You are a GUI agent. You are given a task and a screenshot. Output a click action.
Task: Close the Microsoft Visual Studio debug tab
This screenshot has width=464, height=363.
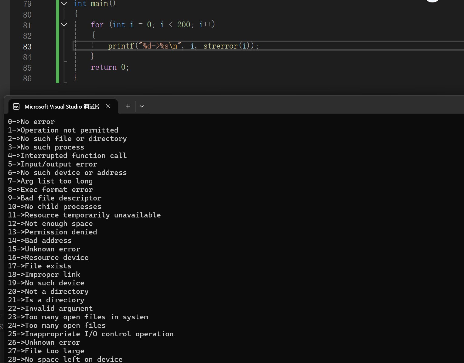[108, 106]
